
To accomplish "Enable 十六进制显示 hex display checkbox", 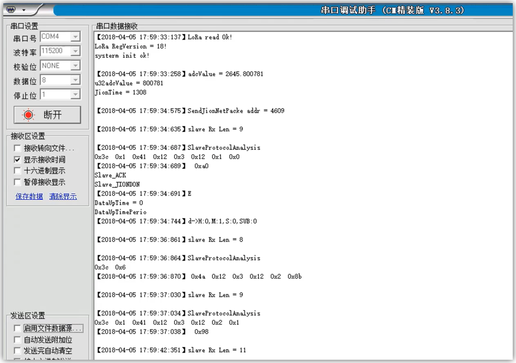I will coord(17,171).
